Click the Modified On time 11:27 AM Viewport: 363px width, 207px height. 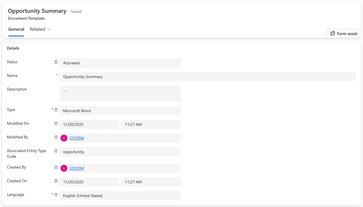(151, 124)
